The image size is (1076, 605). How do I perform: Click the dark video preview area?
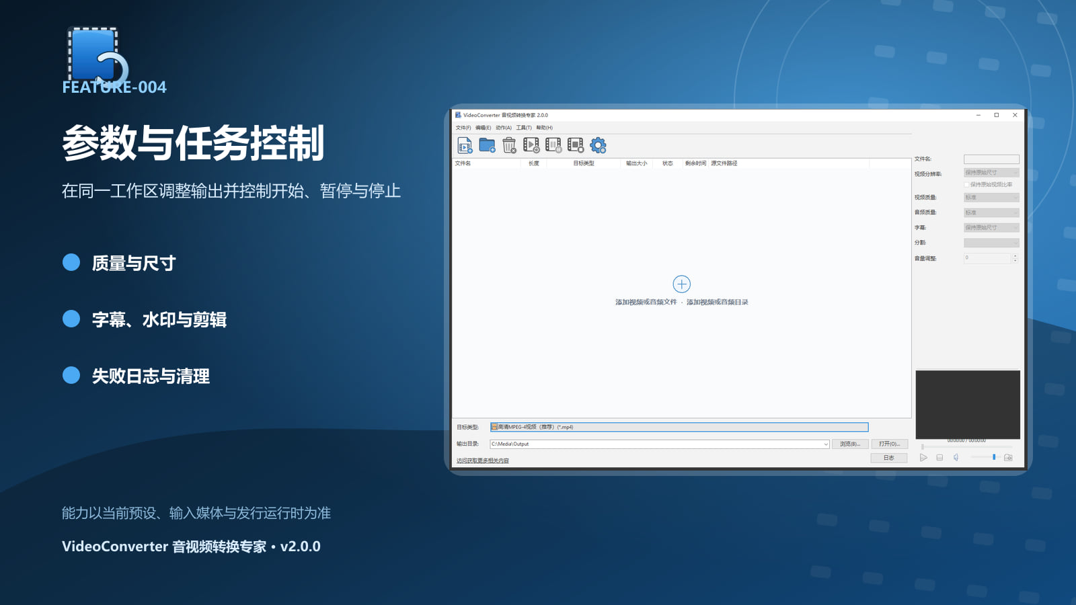pos(968,405)
